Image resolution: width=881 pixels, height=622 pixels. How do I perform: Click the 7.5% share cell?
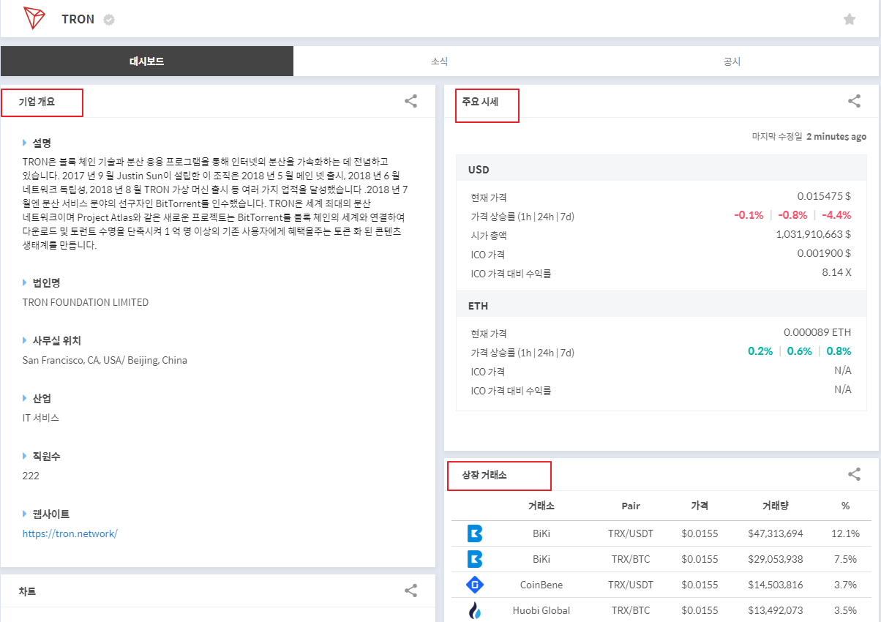pos(845,559)
